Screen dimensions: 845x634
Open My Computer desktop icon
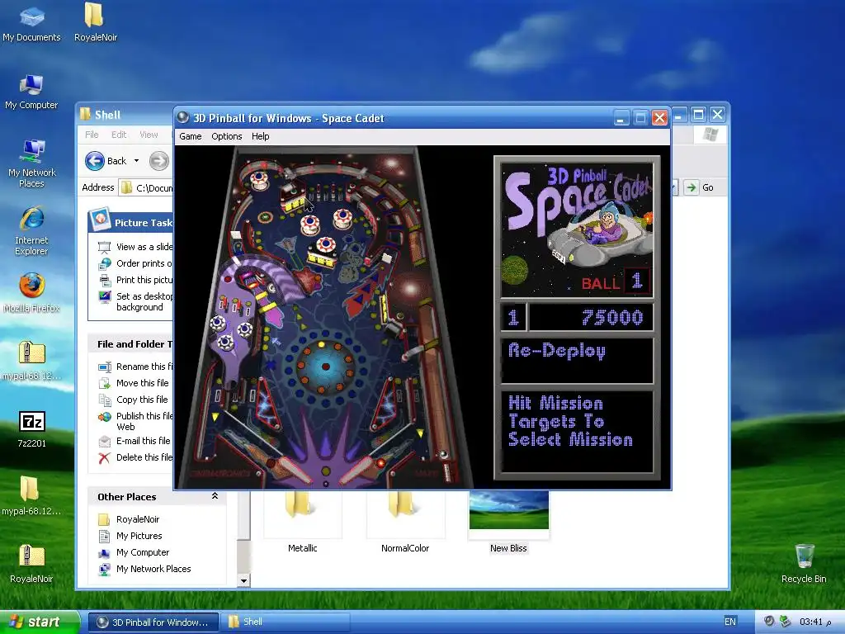point(31,91)
